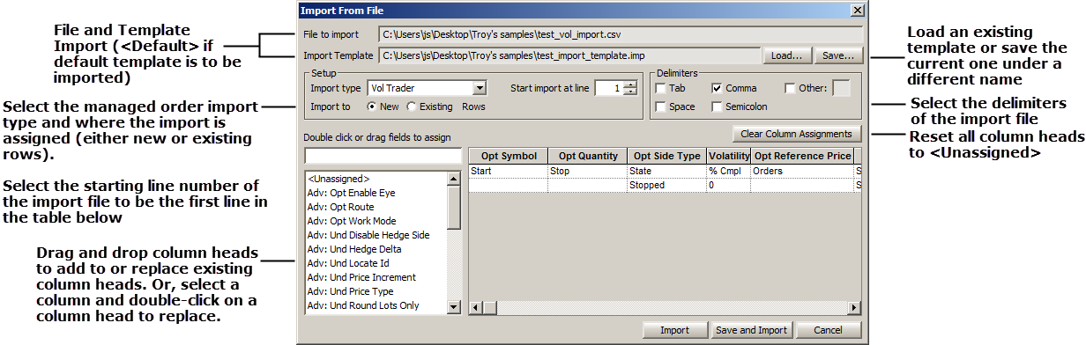Click the % Cmpl cell

(728, 171)
